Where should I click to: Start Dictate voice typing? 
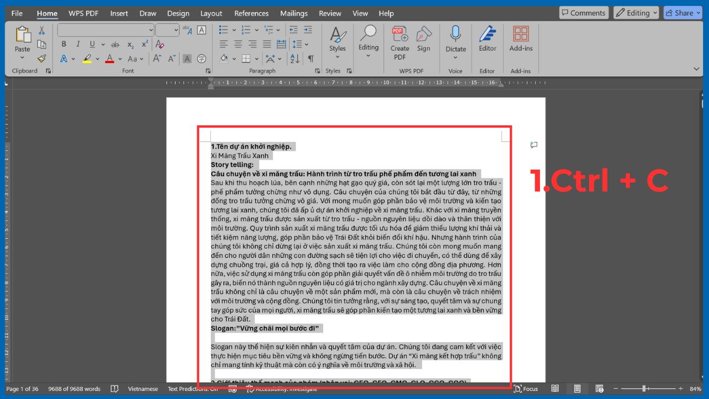(x=456, y=40)
